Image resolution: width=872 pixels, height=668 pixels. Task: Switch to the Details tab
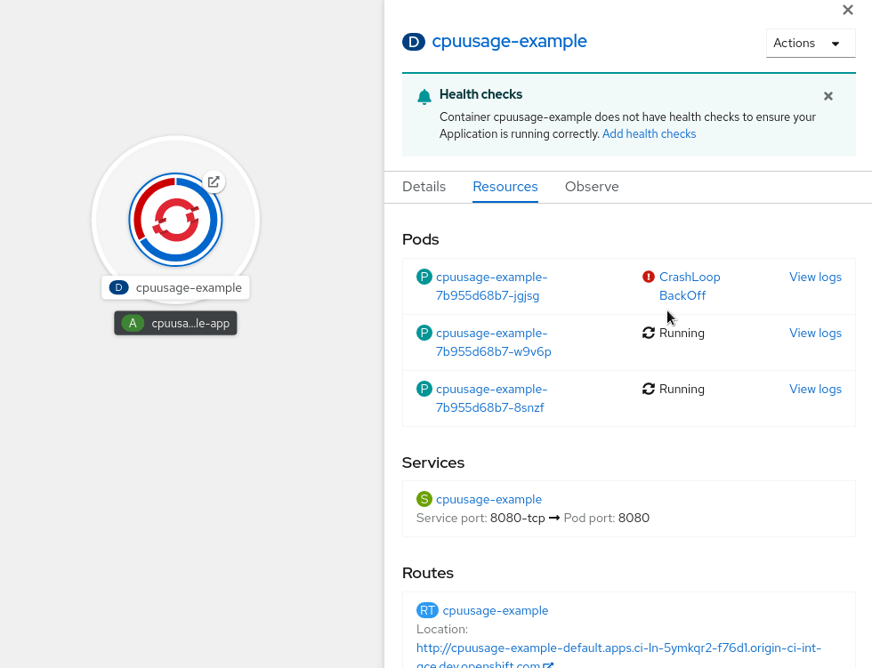click(x=424, y=187)
